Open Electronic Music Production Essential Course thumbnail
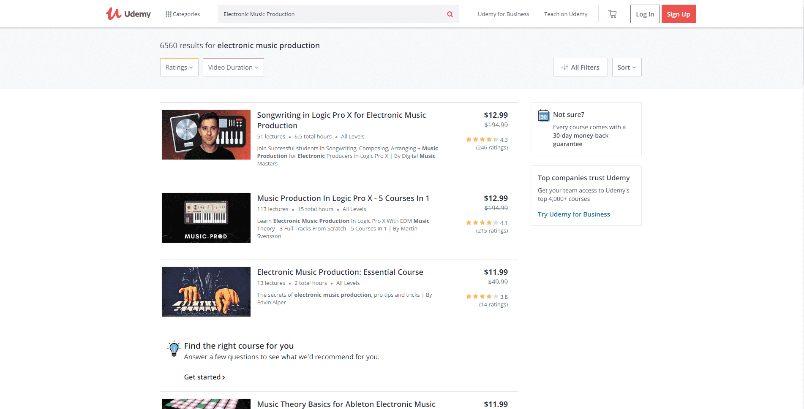Image resolution: width=804 pixels, height=409 pixels. pos(206,292)
